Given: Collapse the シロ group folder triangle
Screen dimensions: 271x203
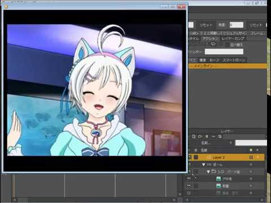Looking at the screenshot, I should click(x=208, y=171).
